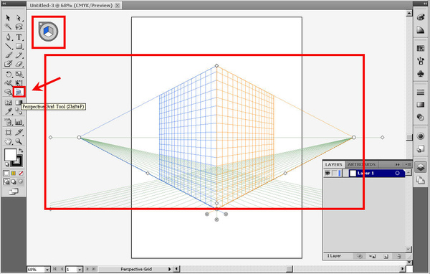430x274 pixels.
Task: Select the Rotate tool
Action: 8,74
